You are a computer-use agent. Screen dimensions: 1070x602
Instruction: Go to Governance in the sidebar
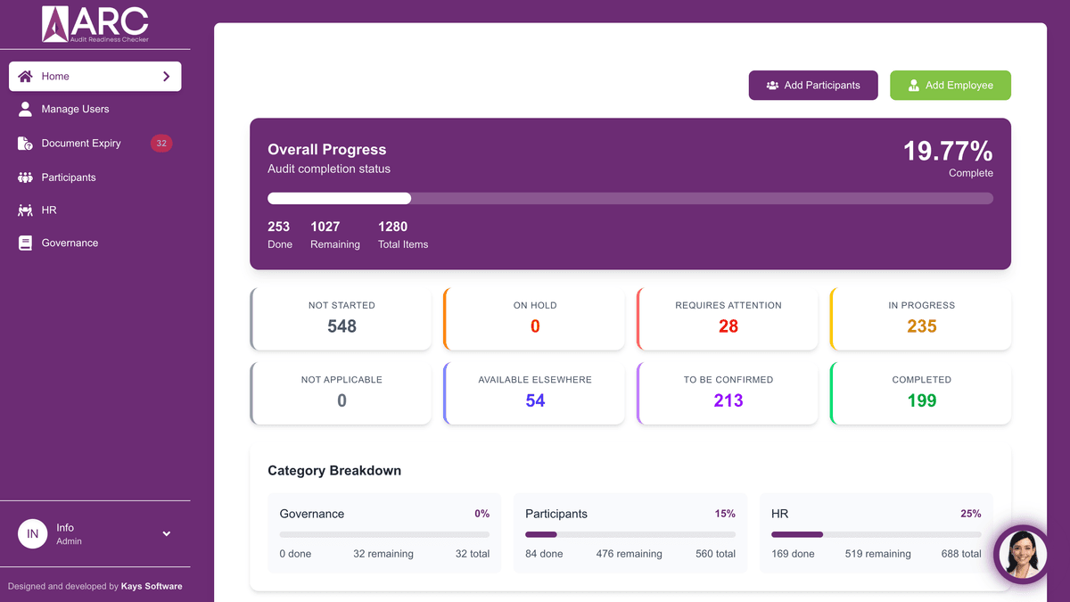70,243
